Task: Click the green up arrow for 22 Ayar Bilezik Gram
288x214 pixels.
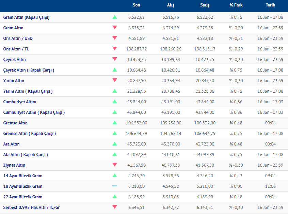Action: [115, 197]
